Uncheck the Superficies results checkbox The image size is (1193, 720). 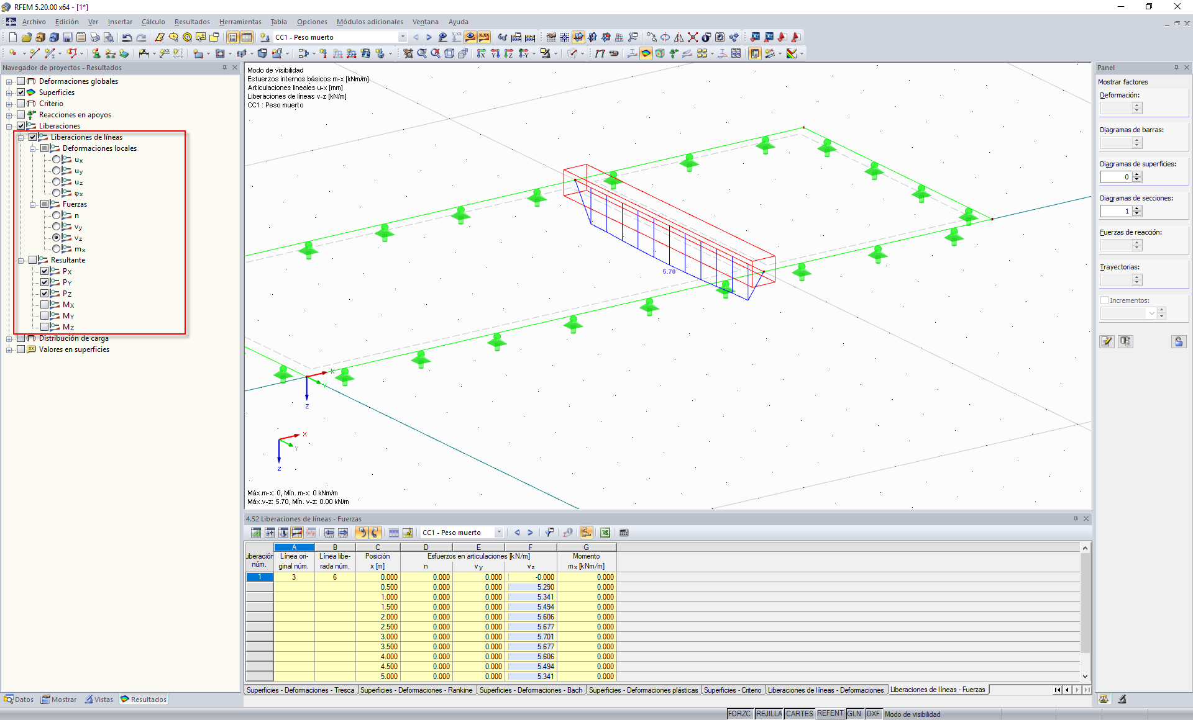[21, 92]
